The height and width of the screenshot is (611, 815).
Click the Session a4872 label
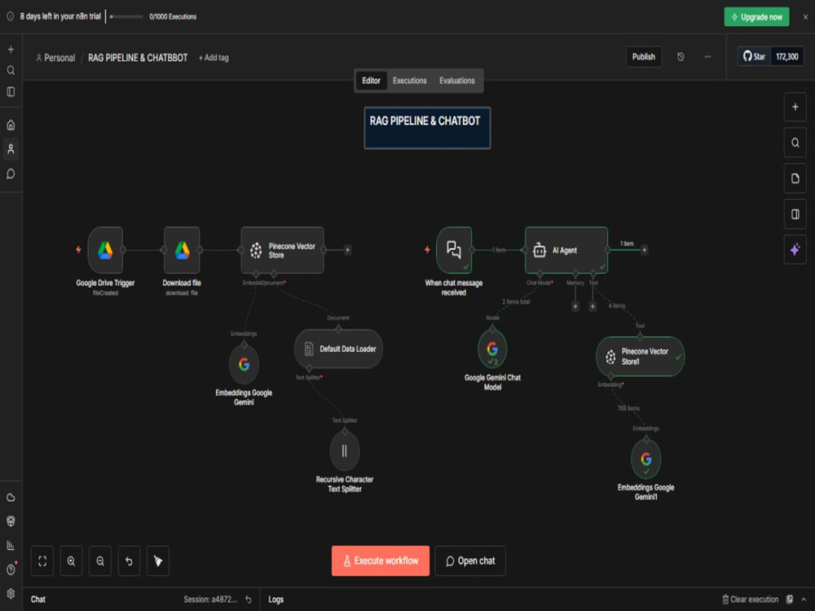click(x=210, y=599)
